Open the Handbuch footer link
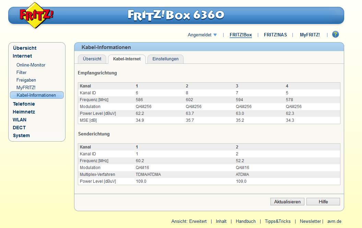The width and height of the screenshot is (362, 228). pyautogui.click(x=246, y=221)
